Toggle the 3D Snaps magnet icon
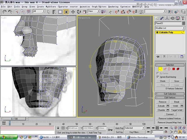Image resolution: width=187 pixels, height=140 pixels. tap(117, 12)
